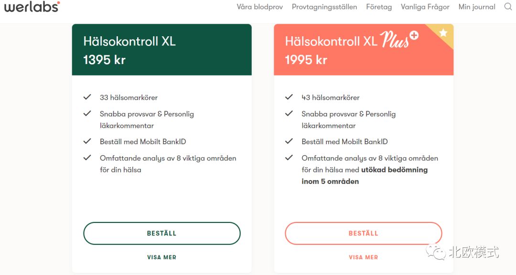Click the werlabs logo
This screenshot has width=516, height=275.
32,7
